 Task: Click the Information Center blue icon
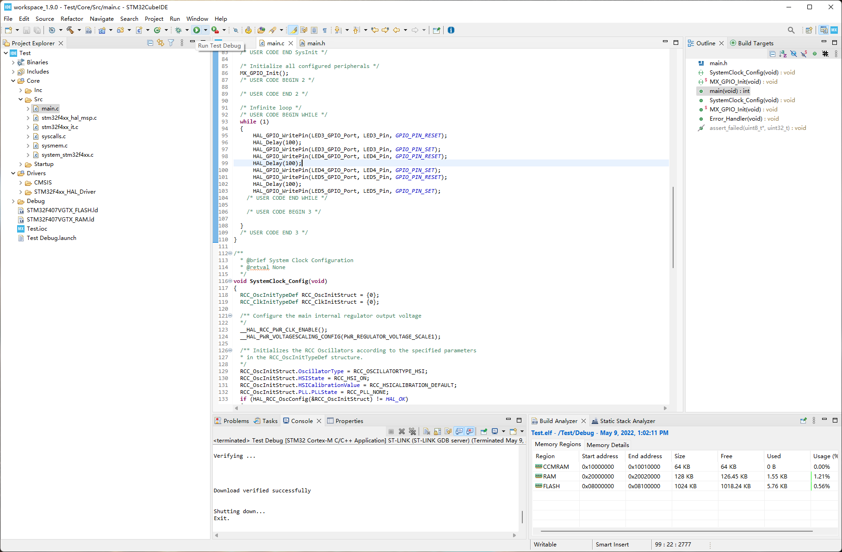(x=451, y=30)
